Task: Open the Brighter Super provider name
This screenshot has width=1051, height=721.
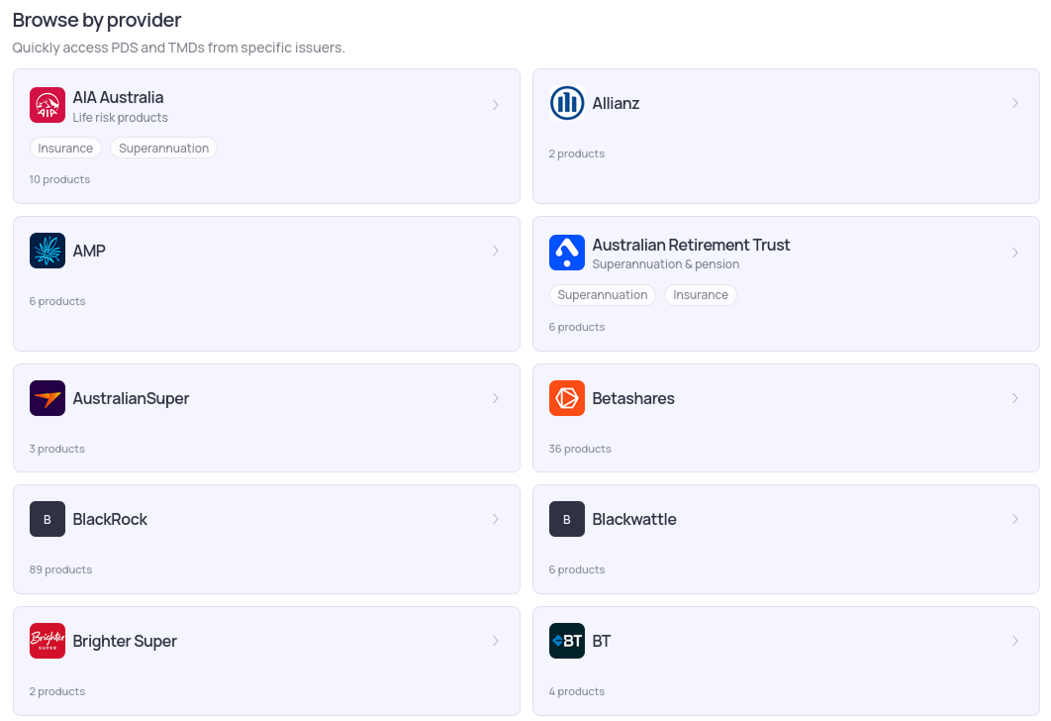Action: (x=125, y=641)
